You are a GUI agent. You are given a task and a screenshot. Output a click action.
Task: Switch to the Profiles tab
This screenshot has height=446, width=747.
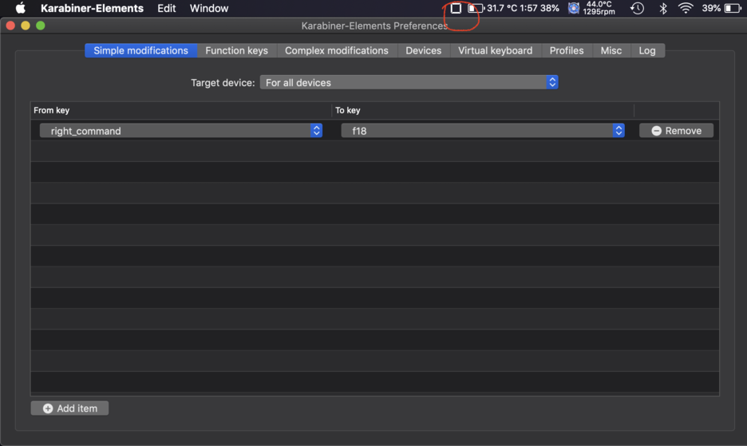[x=567, y=50]
